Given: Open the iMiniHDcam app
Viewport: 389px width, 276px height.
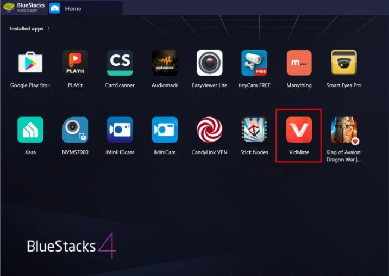Looking at the screenshot, I should [x=120, y=130].
